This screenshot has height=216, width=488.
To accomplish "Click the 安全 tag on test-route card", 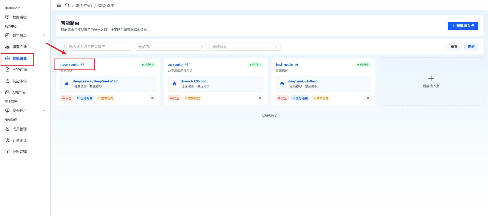I will (x=282, y=98).
